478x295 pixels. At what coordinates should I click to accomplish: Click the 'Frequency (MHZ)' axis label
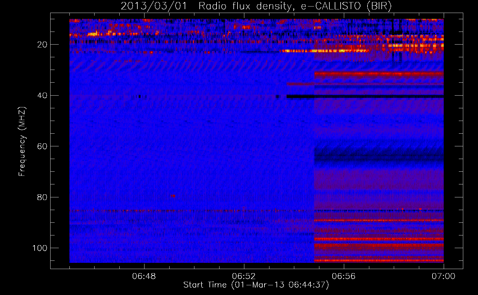pyautogui.click(x=22, y=142)
